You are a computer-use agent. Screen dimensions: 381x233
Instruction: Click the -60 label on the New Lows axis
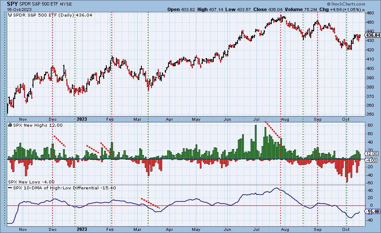(x=369, y=183)
